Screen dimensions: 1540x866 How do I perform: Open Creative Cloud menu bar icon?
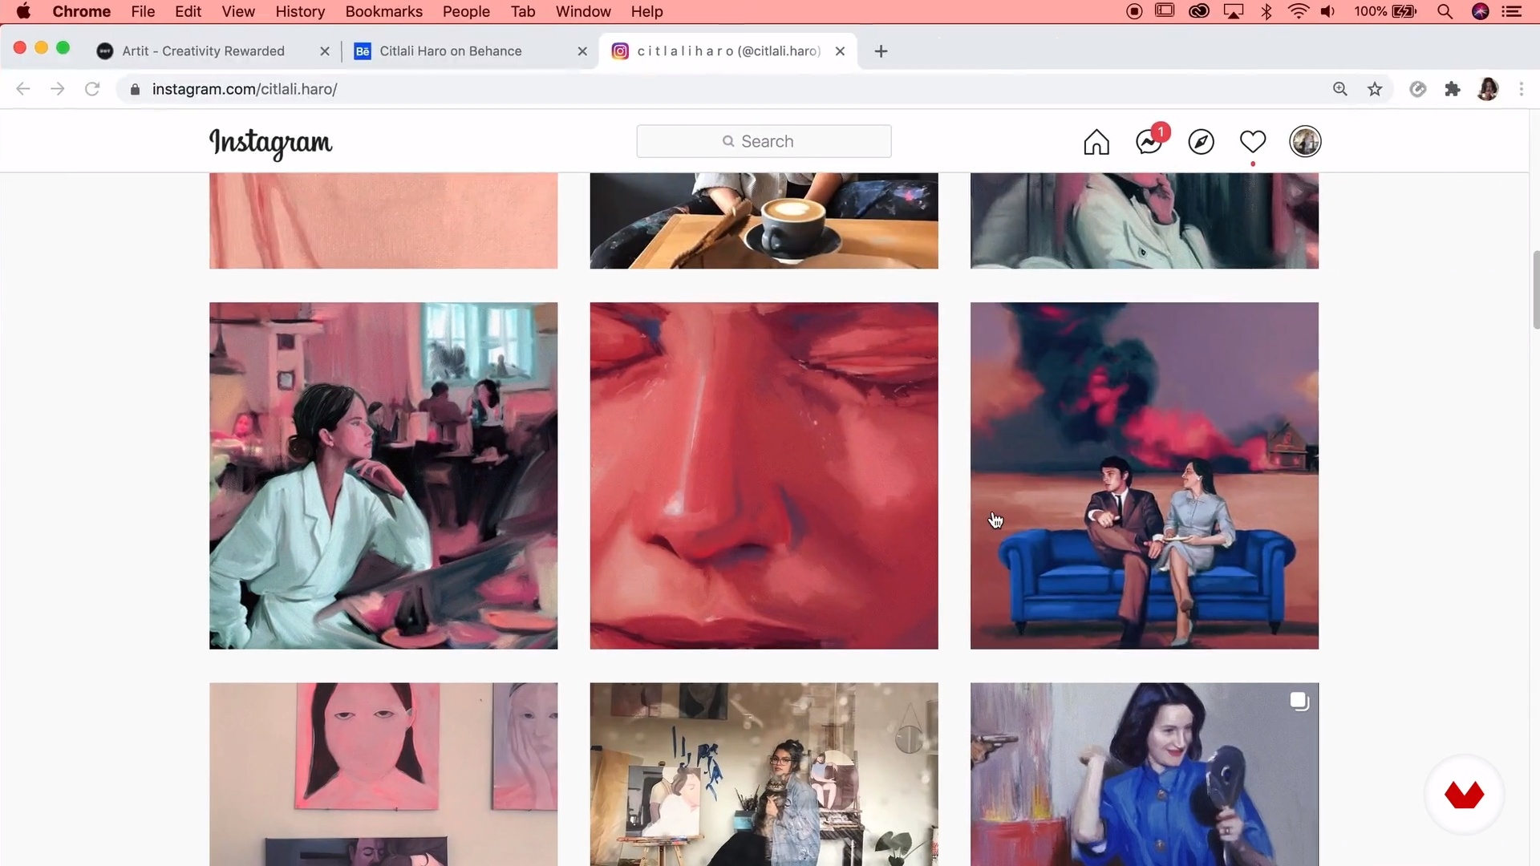tap(1198, 11)
